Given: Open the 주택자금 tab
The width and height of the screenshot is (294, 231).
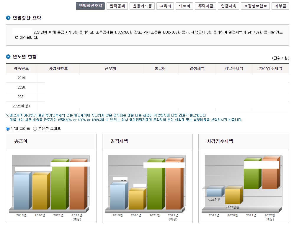Looking at the screenshot, I should (205, 6).
